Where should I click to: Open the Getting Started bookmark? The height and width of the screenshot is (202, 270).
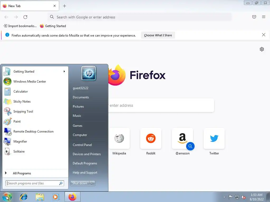(x=53, y=26)
